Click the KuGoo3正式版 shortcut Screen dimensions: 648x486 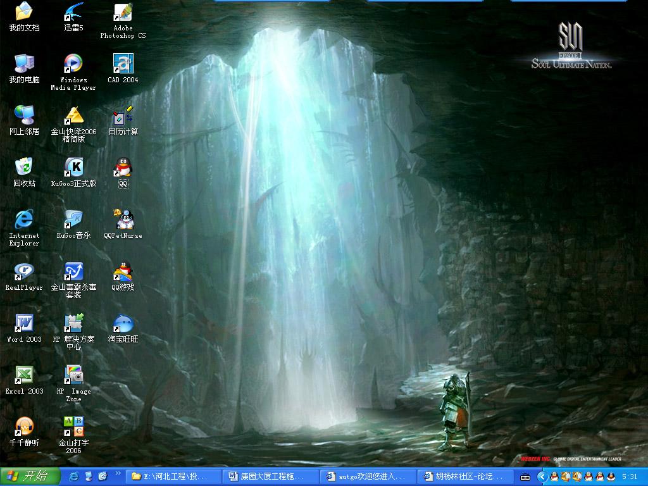pyautogui.click(x=73, y=172)
